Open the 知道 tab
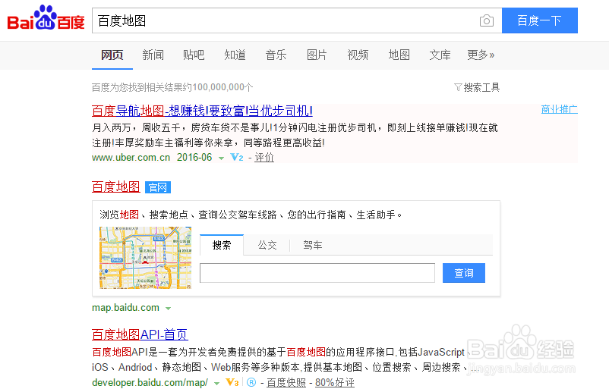609x389 pixels. [x=235, y=55]
